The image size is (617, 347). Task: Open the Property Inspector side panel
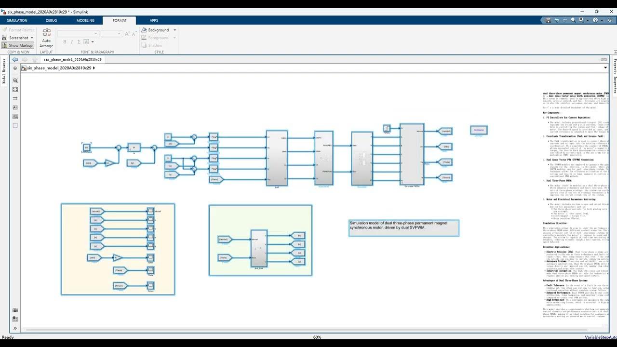(615, 76)
